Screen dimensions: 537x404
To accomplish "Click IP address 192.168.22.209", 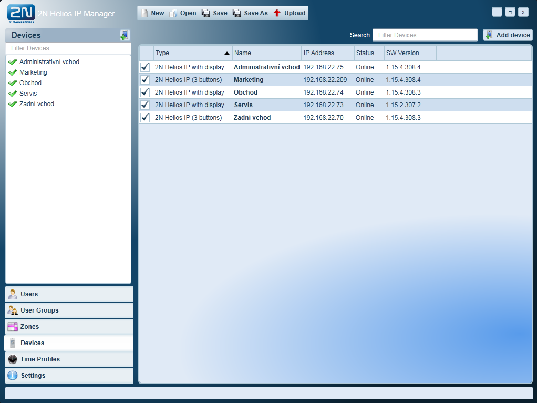I will (325, 80).
